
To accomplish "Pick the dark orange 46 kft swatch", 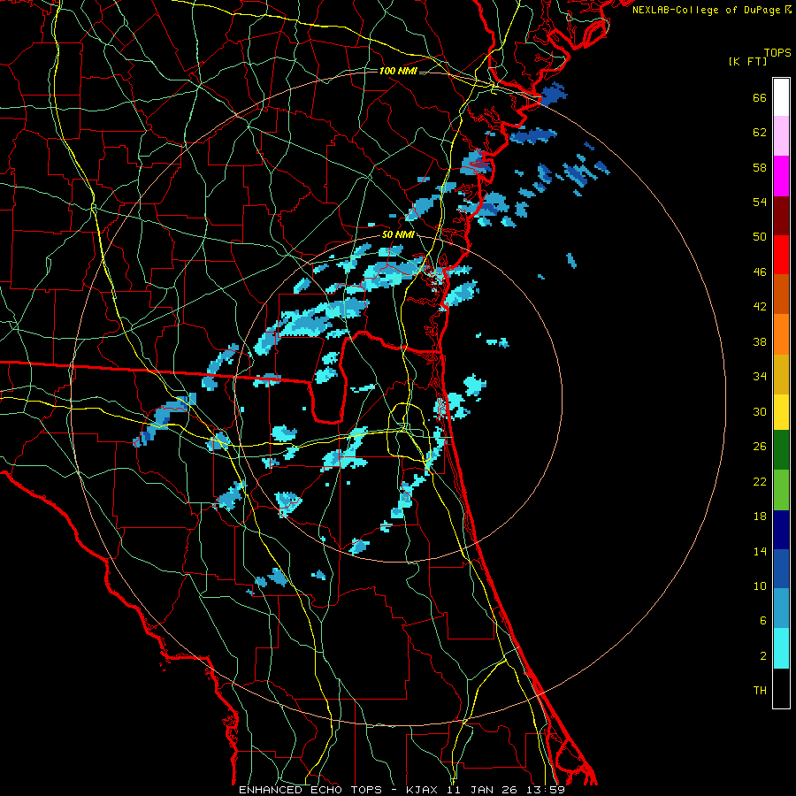I will [781, 295].
